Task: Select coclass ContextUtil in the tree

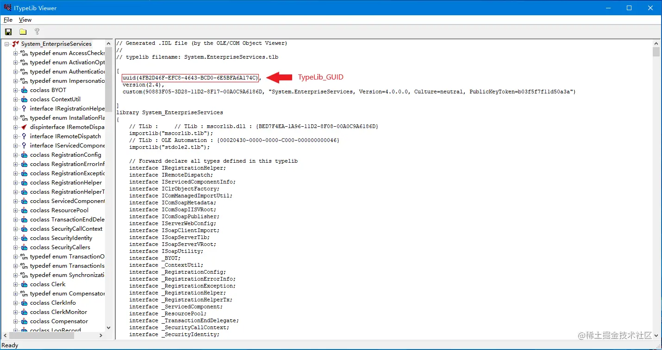Action: [55, 99]
